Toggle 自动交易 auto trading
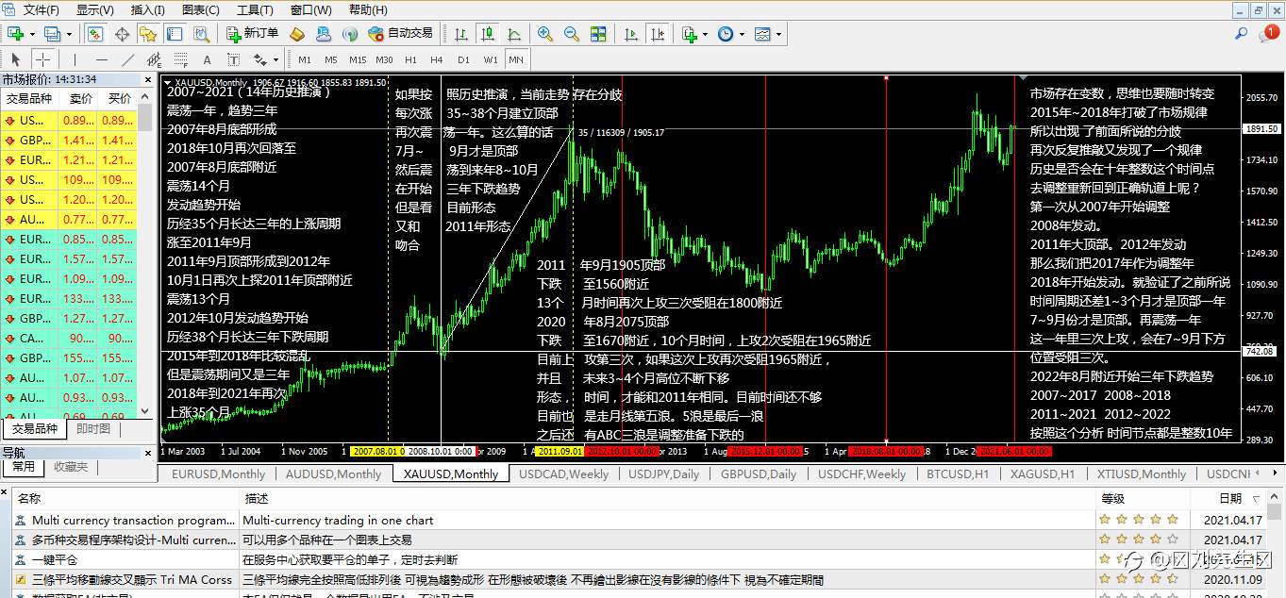1286x598 pixels. point(401,33)
